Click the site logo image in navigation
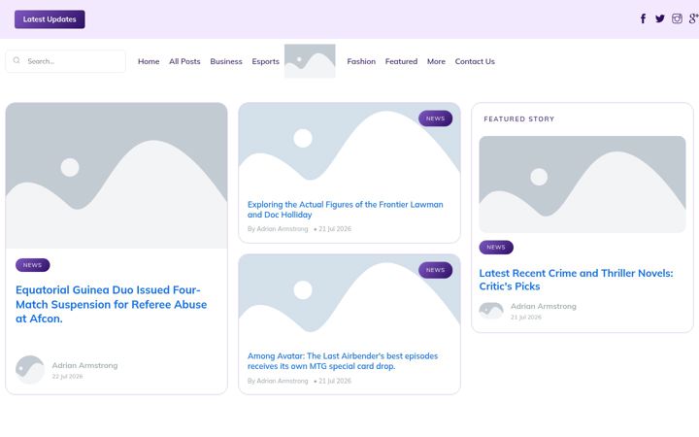The width and height of the screenshot is (699, 437). pyautogui.click(x=310, y=61)
